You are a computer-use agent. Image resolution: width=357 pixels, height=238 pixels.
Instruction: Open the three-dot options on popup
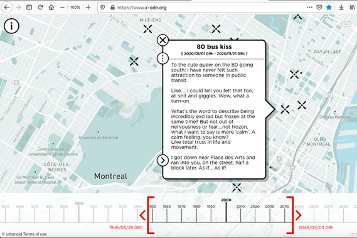(163, 58)
